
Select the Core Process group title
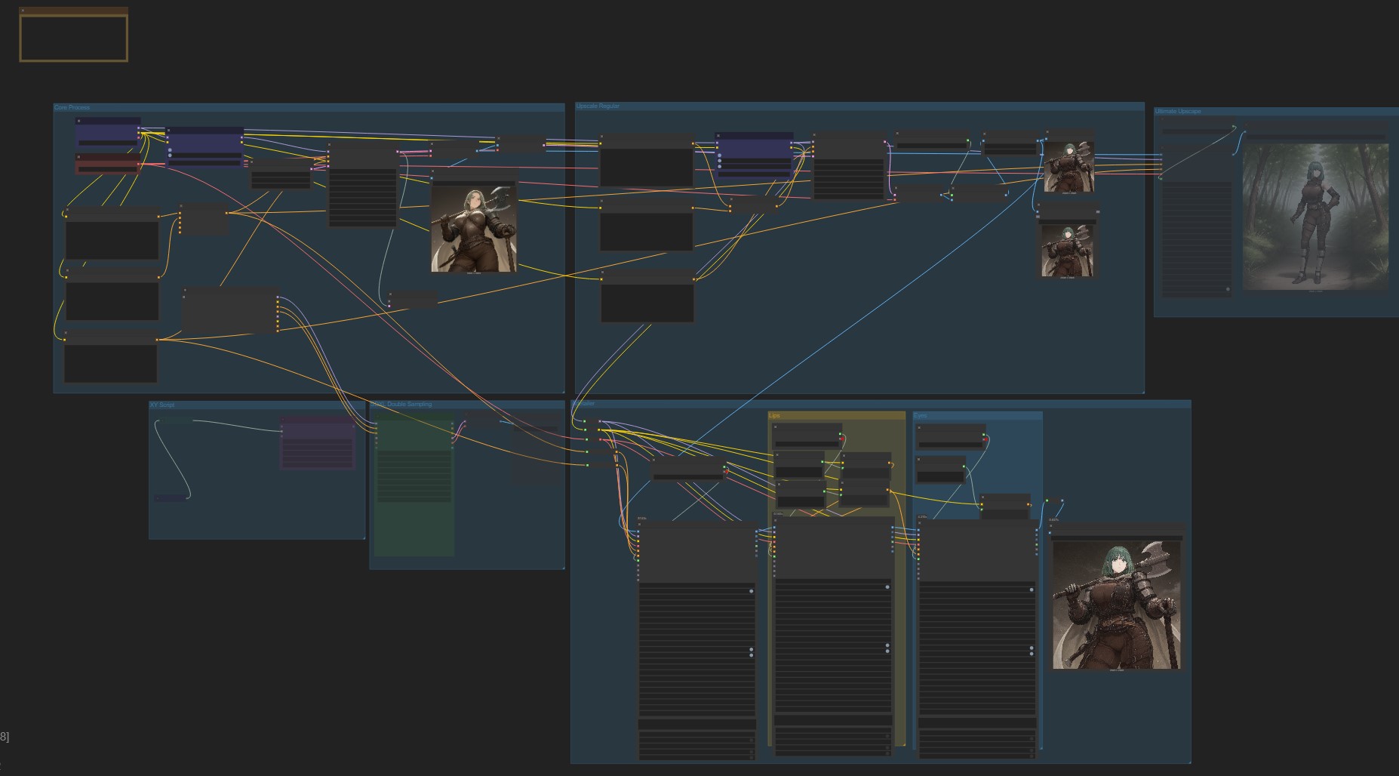72,107
